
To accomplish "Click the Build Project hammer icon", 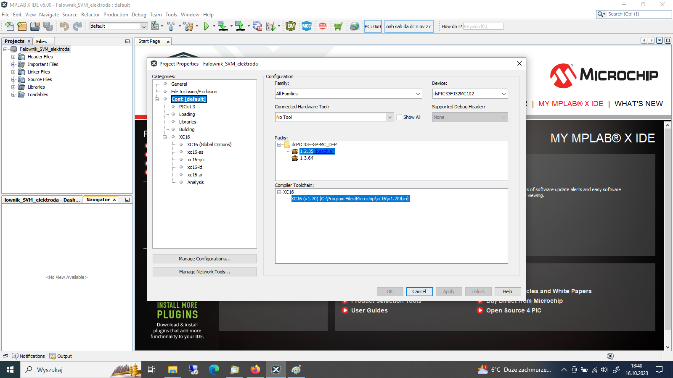I will pyautogui.click(x=171, y=26).
